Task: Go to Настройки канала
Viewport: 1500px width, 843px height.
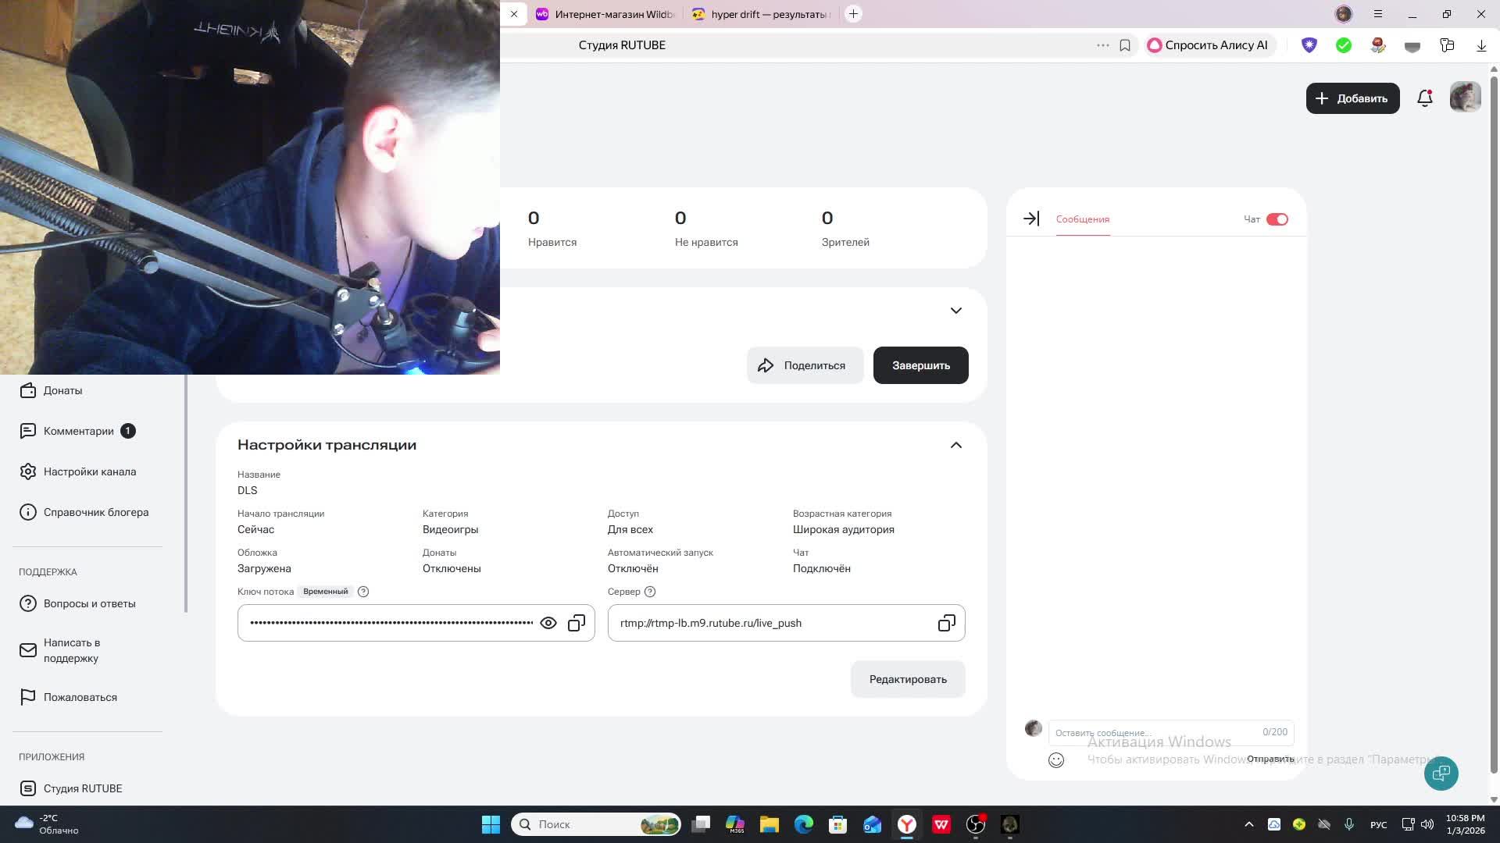Action: click(x=89, y=471)
